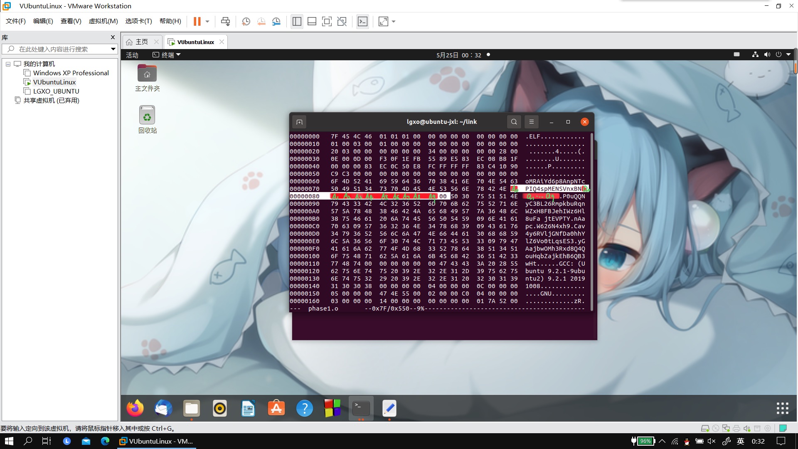Launch Thunderbird mail from the dock
Image resolution: width=798 pixels, height=449 pixels.
(163, 409)
